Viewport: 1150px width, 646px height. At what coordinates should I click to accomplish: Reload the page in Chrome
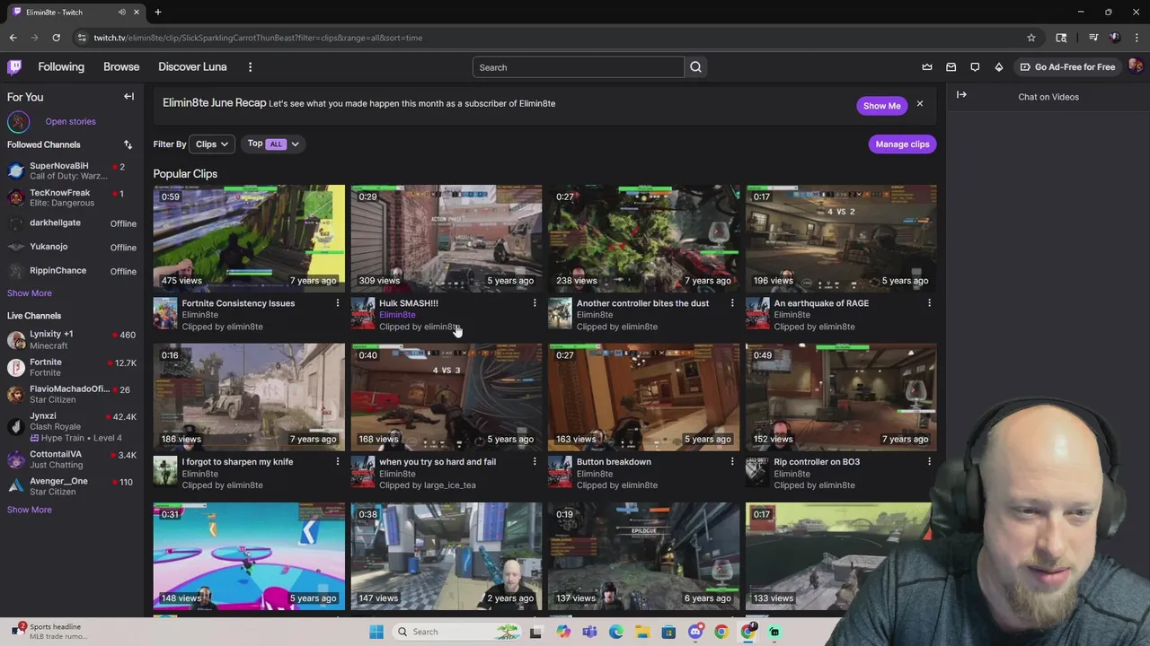pos(56,38)
